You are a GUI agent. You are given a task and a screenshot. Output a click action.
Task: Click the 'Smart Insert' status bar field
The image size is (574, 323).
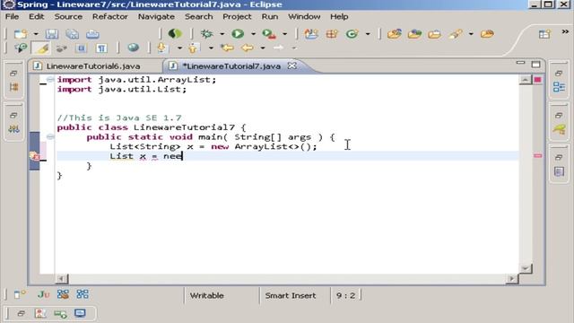tap(291, 295)
